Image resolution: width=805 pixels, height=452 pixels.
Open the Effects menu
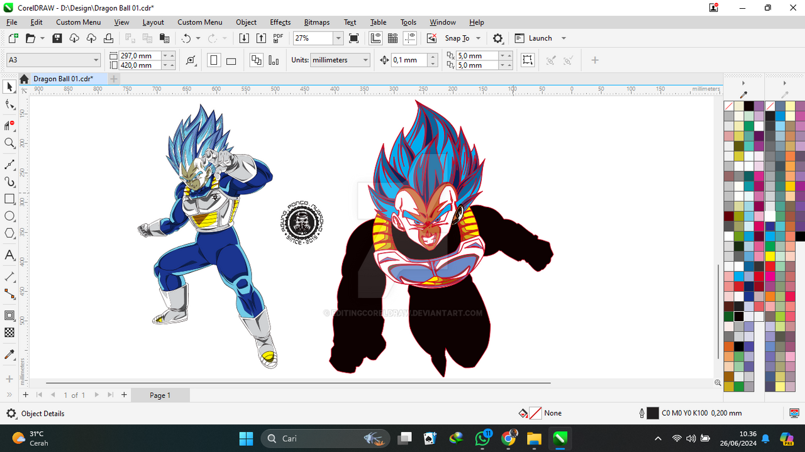pyautogui.click(x=280, y=22)
